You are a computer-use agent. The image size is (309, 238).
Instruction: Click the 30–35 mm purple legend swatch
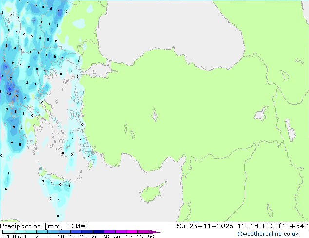109,232
